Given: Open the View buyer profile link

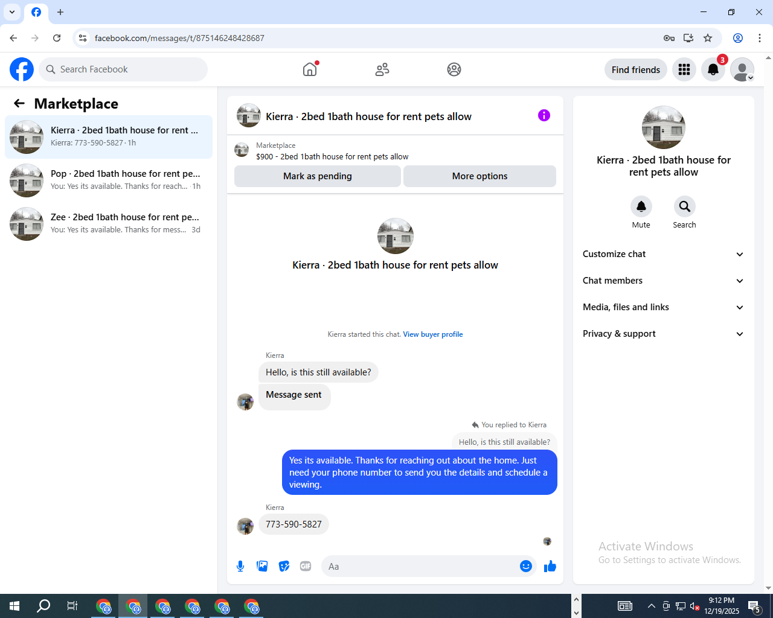Looking at the screenshot, I should (433, 334).
